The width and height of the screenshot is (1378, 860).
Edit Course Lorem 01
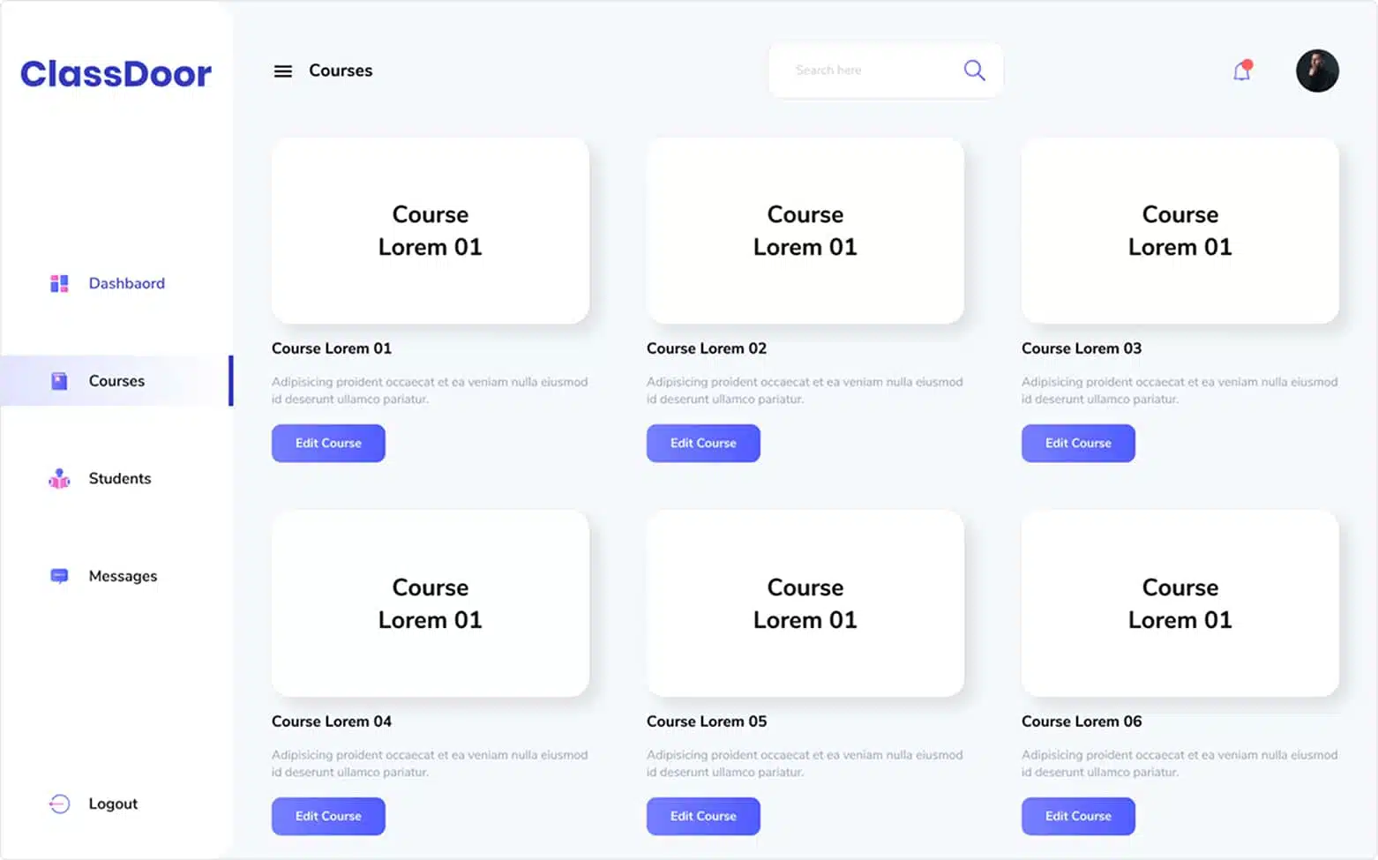click(x=328, y=443)
